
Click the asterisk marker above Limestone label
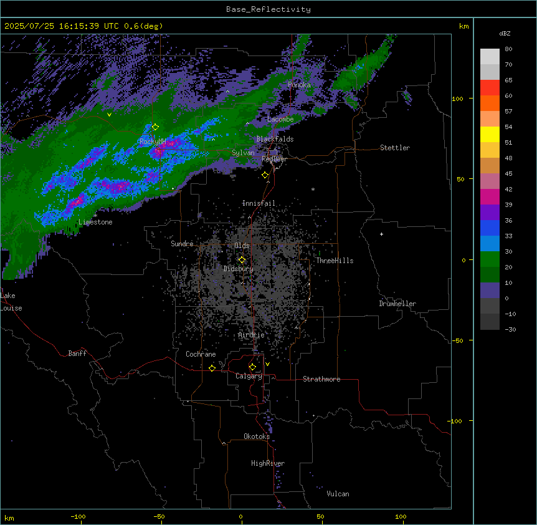pyautogui.click(x=95, y=216)
